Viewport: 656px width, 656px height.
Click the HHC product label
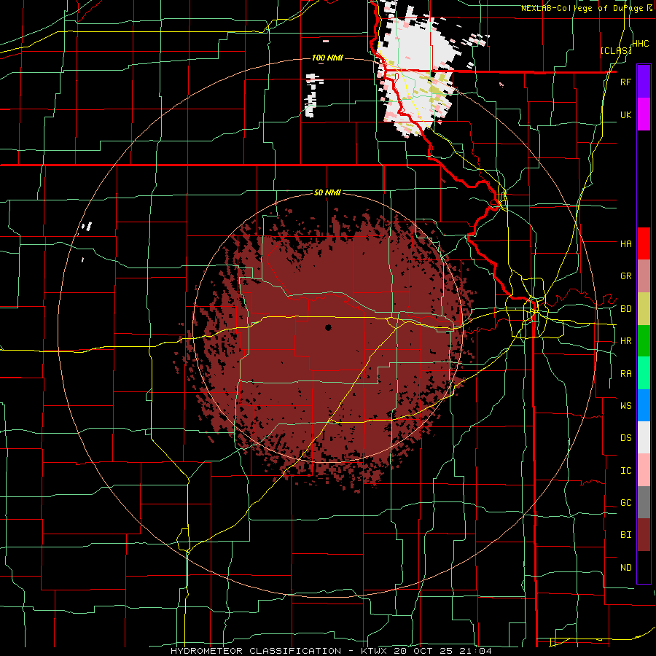tap(641, 44)
